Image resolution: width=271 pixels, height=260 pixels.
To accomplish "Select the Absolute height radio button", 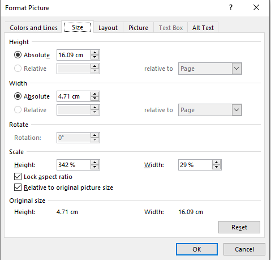I will tap(18, 55).
